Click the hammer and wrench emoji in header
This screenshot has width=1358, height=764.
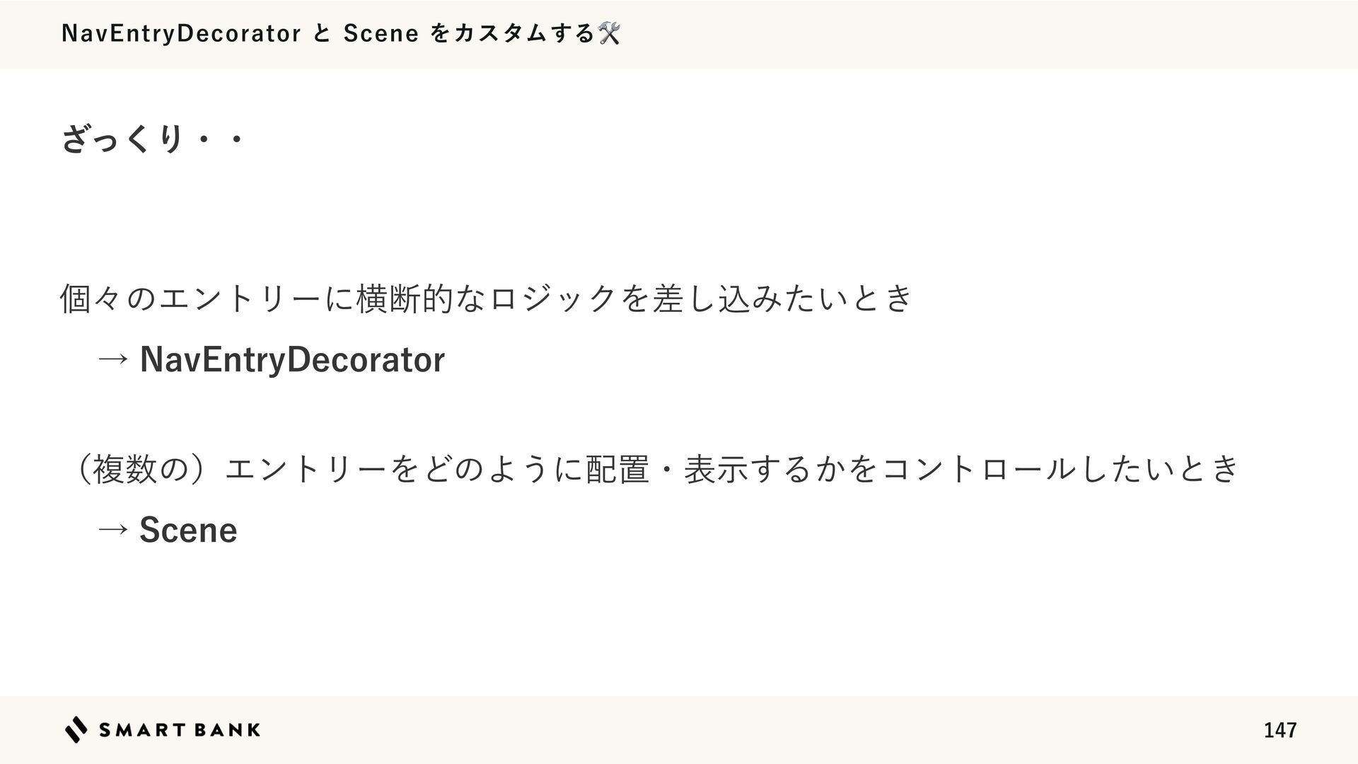coord(609,33)
